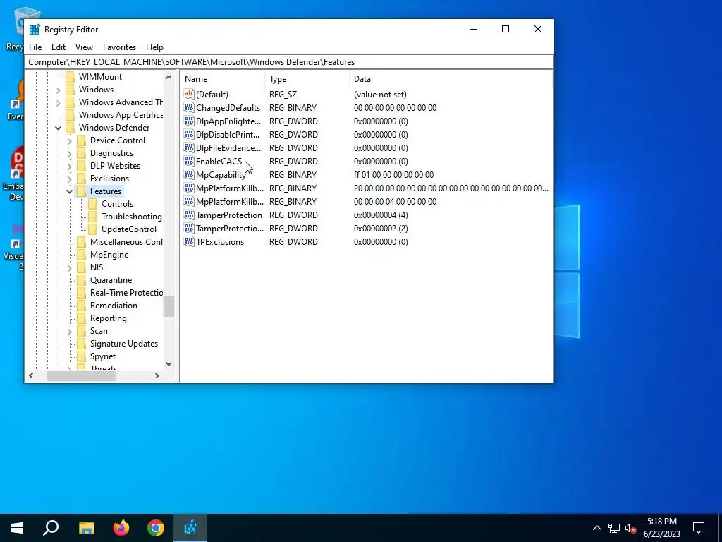Expand the DLP Websites key
The width and height of the screenshot is (722, 542).
point(70,166)
